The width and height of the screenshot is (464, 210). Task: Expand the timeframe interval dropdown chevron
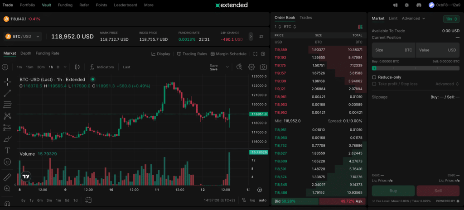pyautogui.click(x=65, y=67)
